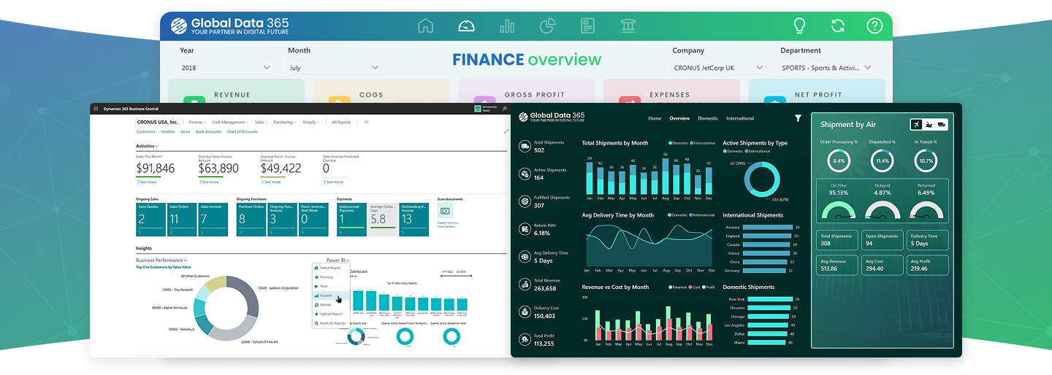Switch shipment mode to ship
The height and width of the screenshot is (375, 1052).
coord(929,125)
